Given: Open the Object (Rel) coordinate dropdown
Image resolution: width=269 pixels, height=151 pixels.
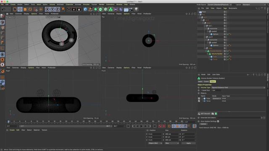Looking at the screenshot, I should pyautogui.click(x=155, y=143).
